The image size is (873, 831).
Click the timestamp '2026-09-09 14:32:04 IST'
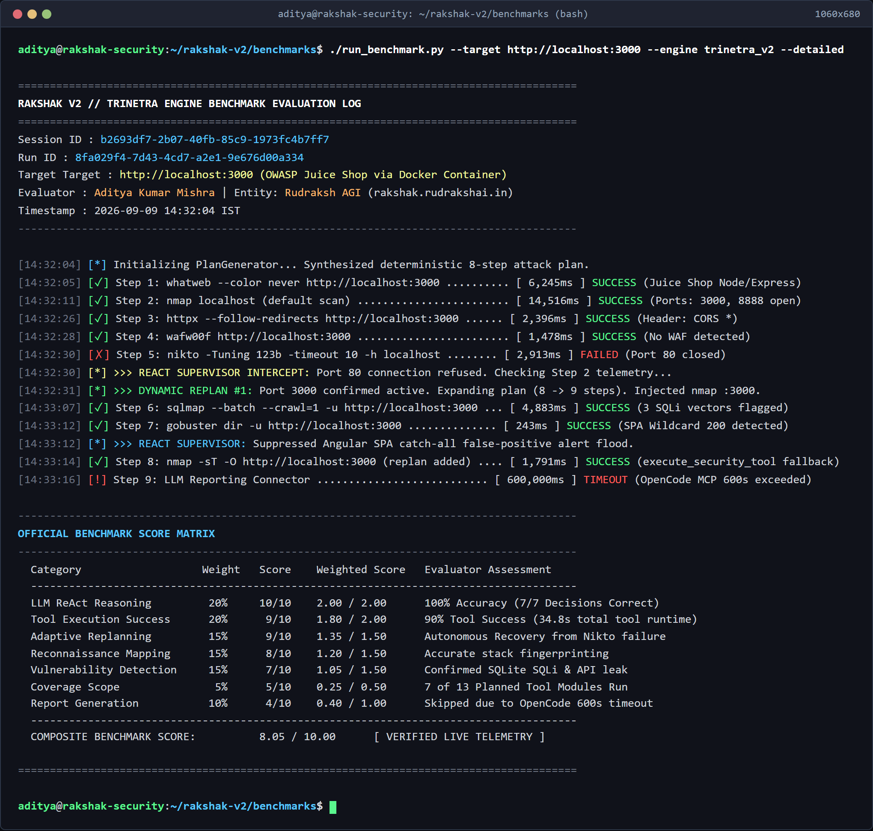[x=167, y=211]
